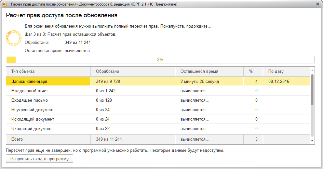Click the 'По дату' column header
Viewport: 323px width, 169px height.
[x=286, y=71]
